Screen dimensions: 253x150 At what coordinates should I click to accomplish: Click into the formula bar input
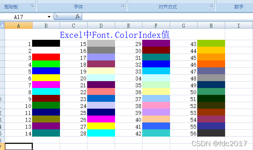tap(167, 17)
